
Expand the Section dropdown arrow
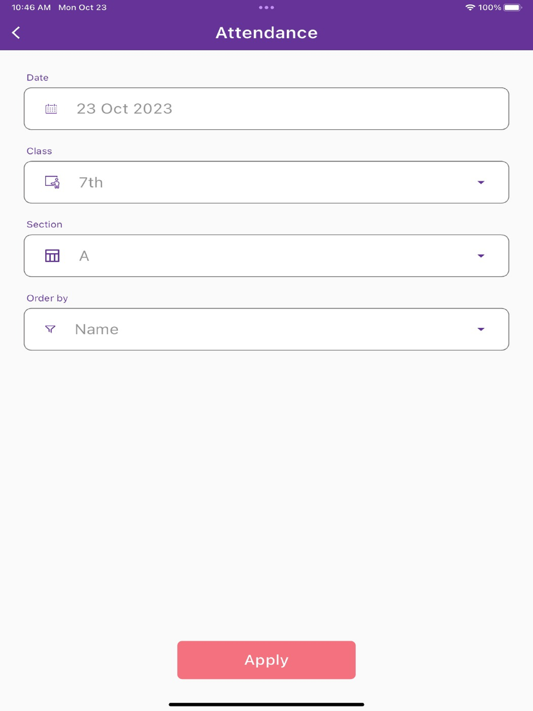481,256
